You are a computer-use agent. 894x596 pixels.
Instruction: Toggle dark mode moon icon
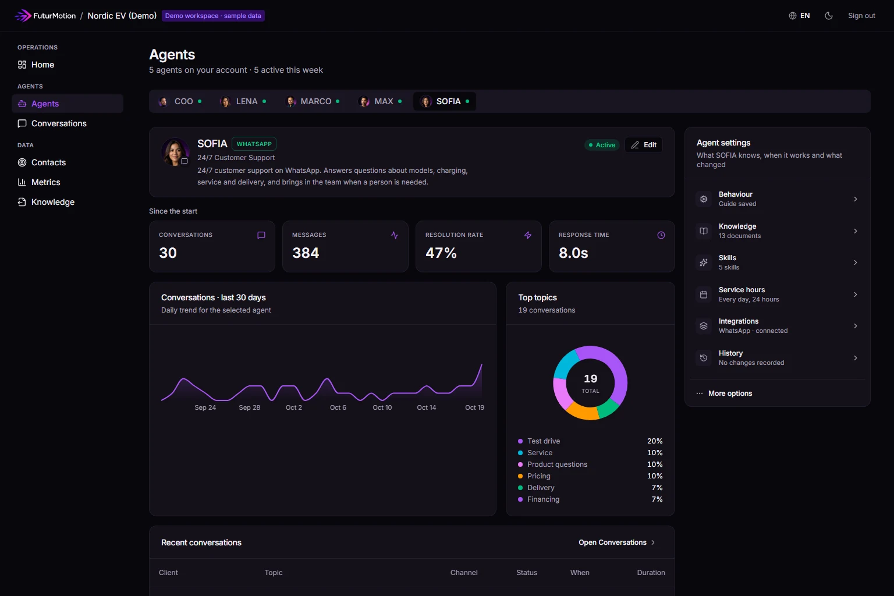829,16
